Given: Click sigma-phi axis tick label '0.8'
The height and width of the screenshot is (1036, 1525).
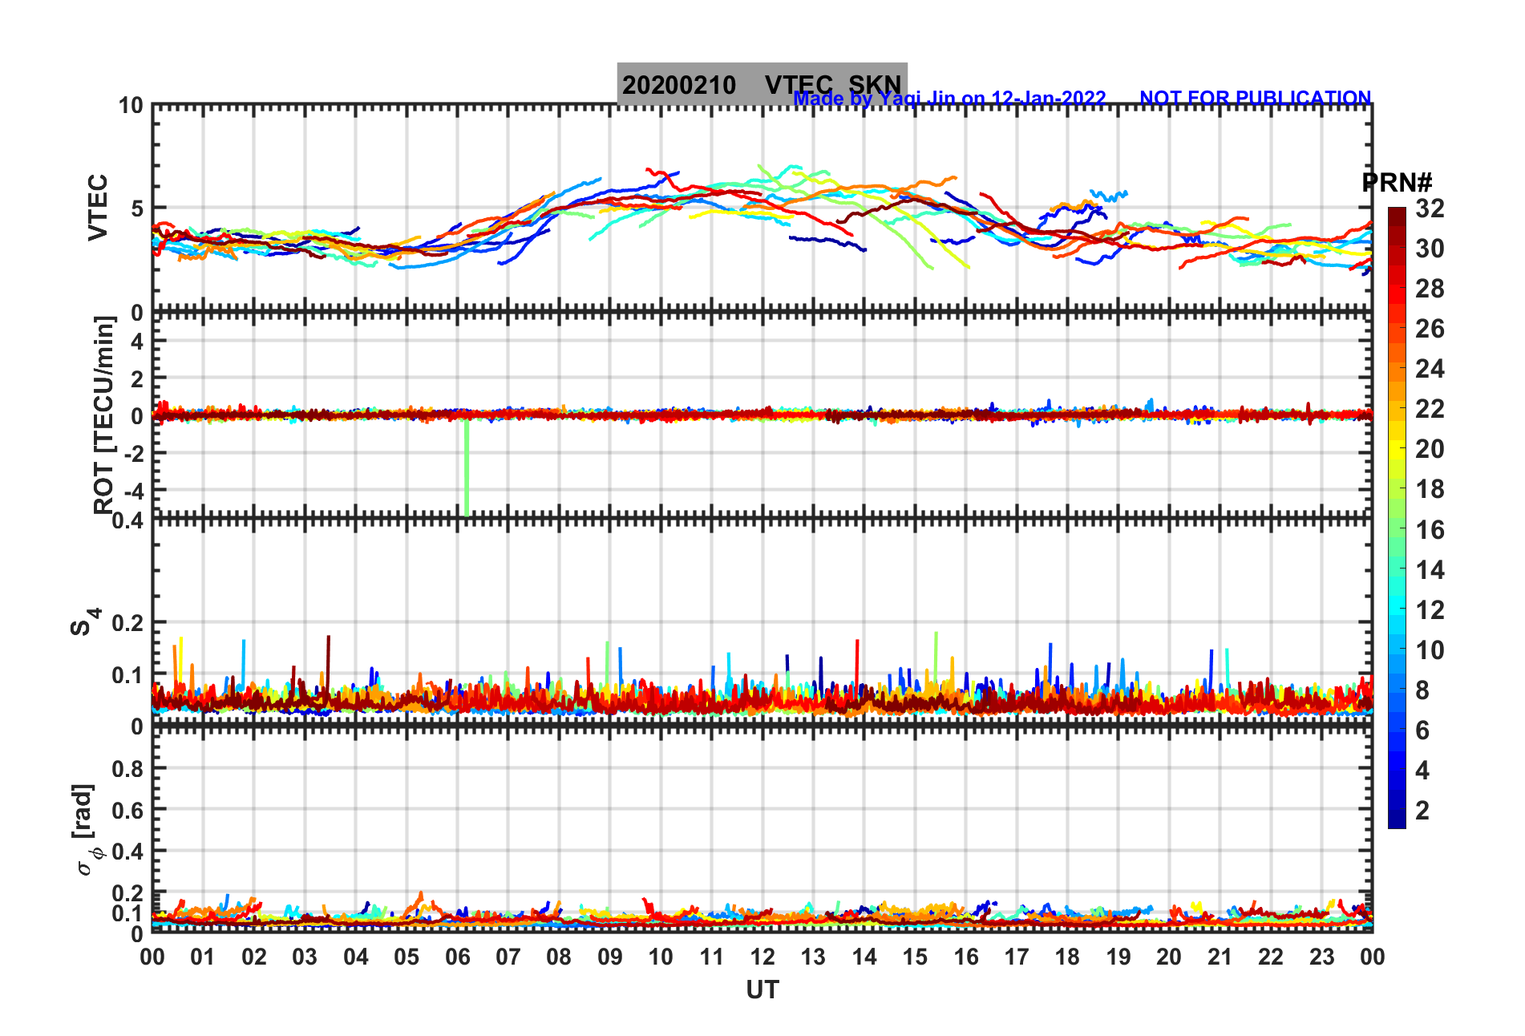Looking at the screenshot, I should click(127, 768).
